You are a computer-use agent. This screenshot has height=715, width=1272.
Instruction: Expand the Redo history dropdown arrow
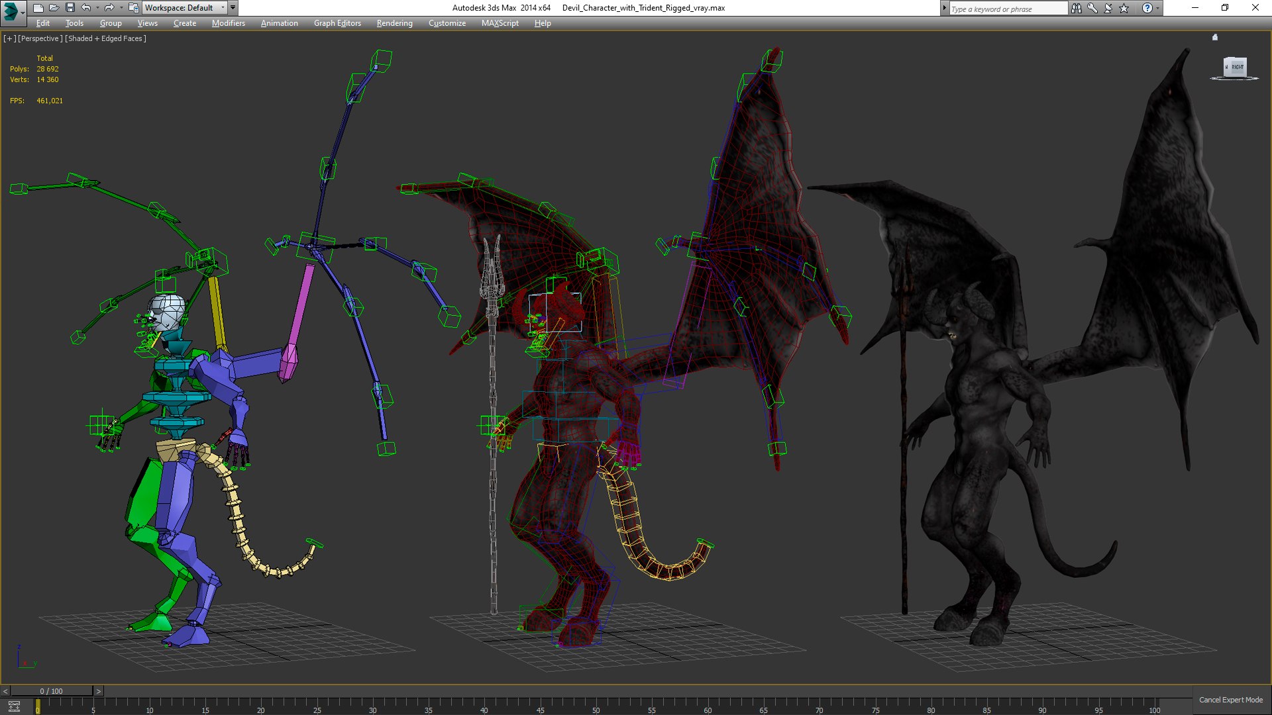(121, 8)
